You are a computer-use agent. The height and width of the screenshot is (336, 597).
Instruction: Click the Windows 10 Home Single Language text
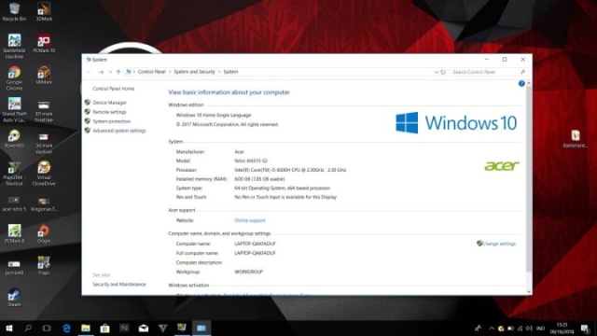click(214, 115)
